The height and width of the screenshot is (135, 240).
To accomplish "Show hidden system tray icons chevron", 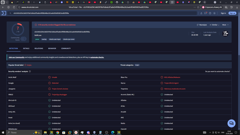I will point(210,132).
